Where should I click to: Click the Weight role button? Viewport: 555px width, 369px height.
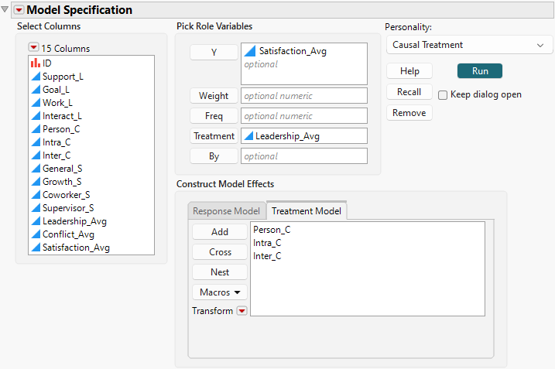(214, 95)
